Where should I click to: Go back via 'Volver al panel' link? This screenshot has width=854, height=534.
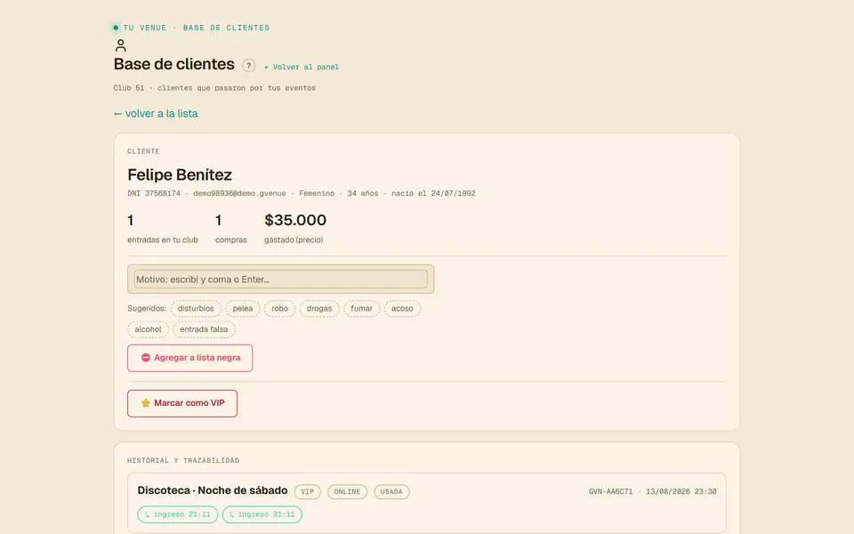click(302, 67)
